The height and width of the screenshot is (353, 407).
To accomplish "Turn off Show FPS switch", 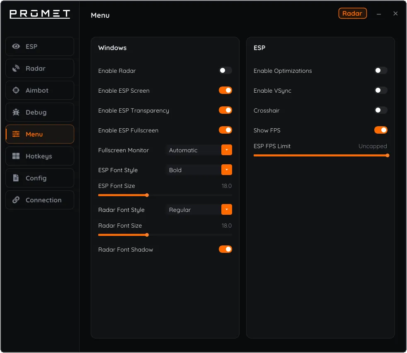I will [x=381, y=130].
